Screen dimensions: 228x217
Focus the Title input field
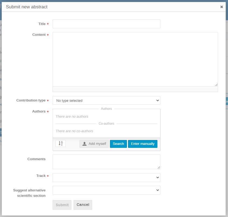pos(106,24)
